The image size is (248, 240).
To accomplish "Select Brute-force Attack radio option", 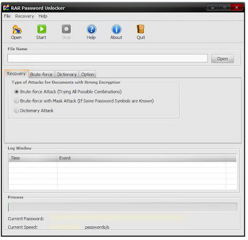I will (17, 92).
